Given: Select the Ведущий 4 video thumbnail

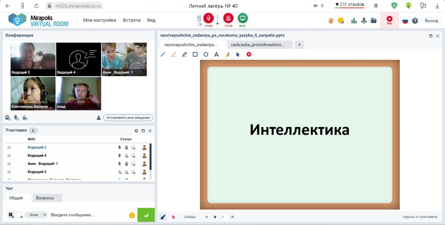Looking at the screenshot, I should [79, 59].
